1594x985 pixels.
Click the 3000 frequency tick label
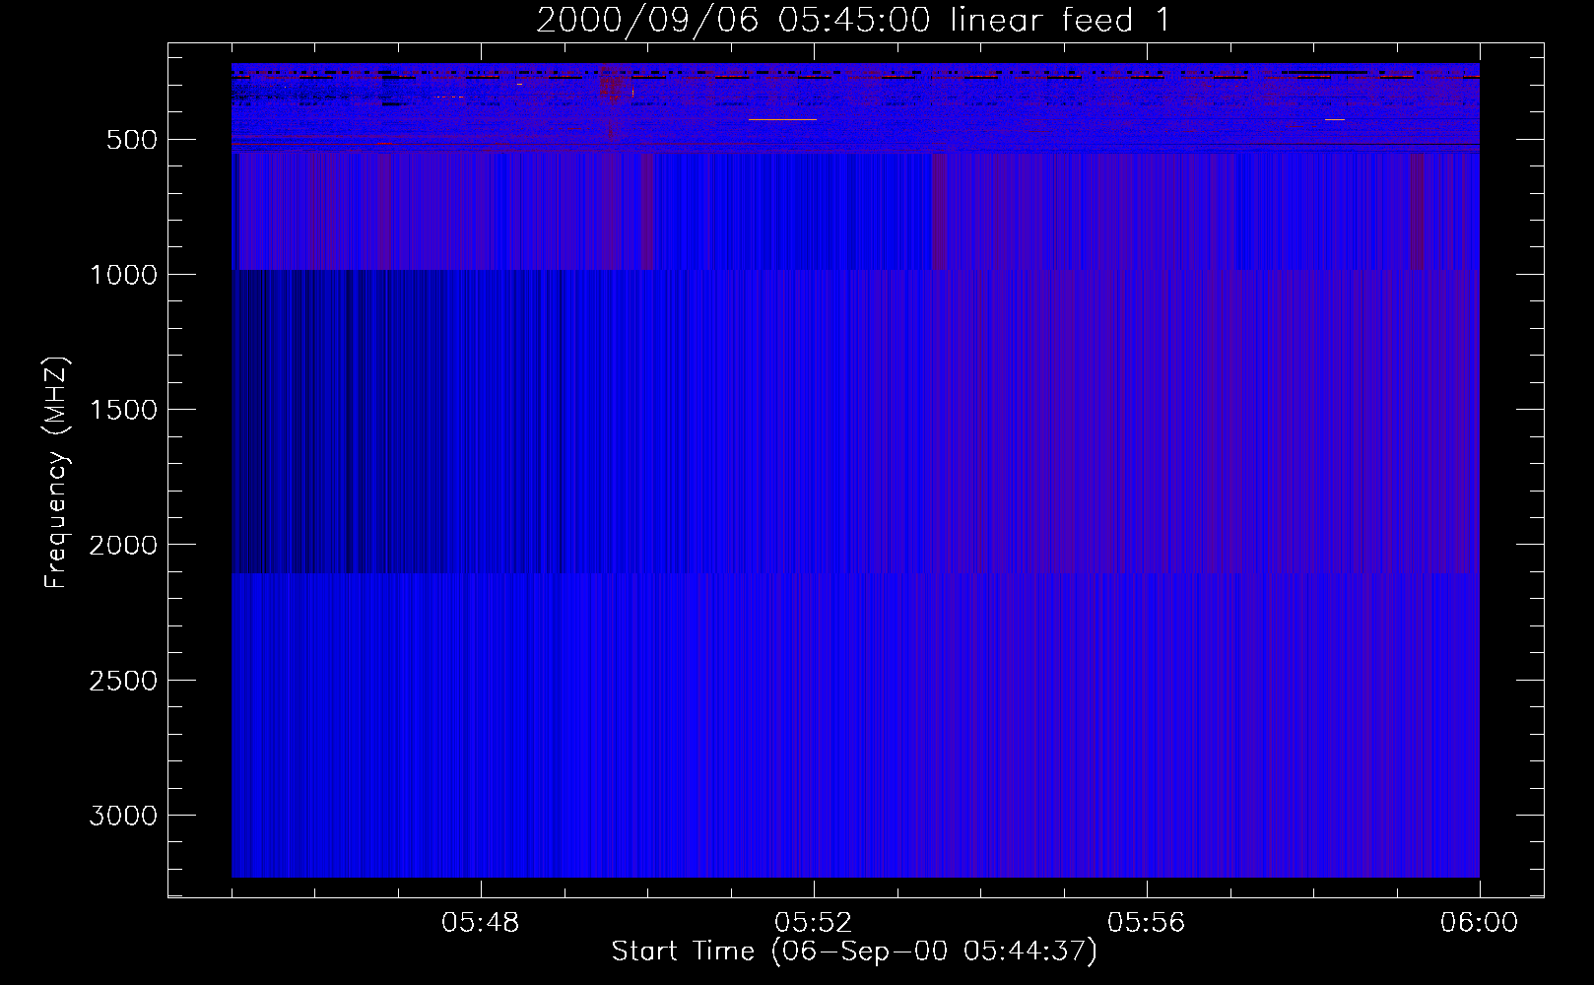tap(123, 816)
